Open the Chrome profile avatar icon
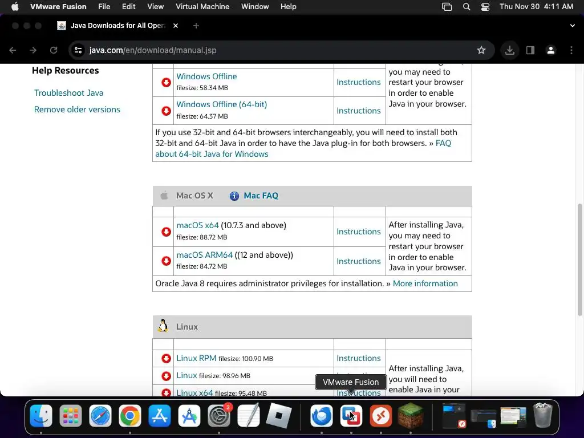The image size is (584, 438). tap(551, 50)
